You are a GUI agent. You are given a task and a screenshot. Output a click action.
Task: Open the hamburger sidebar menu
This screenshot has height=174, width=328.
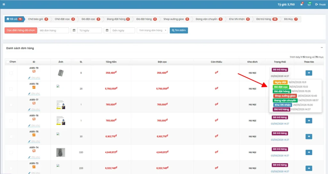tap(4, 4)
